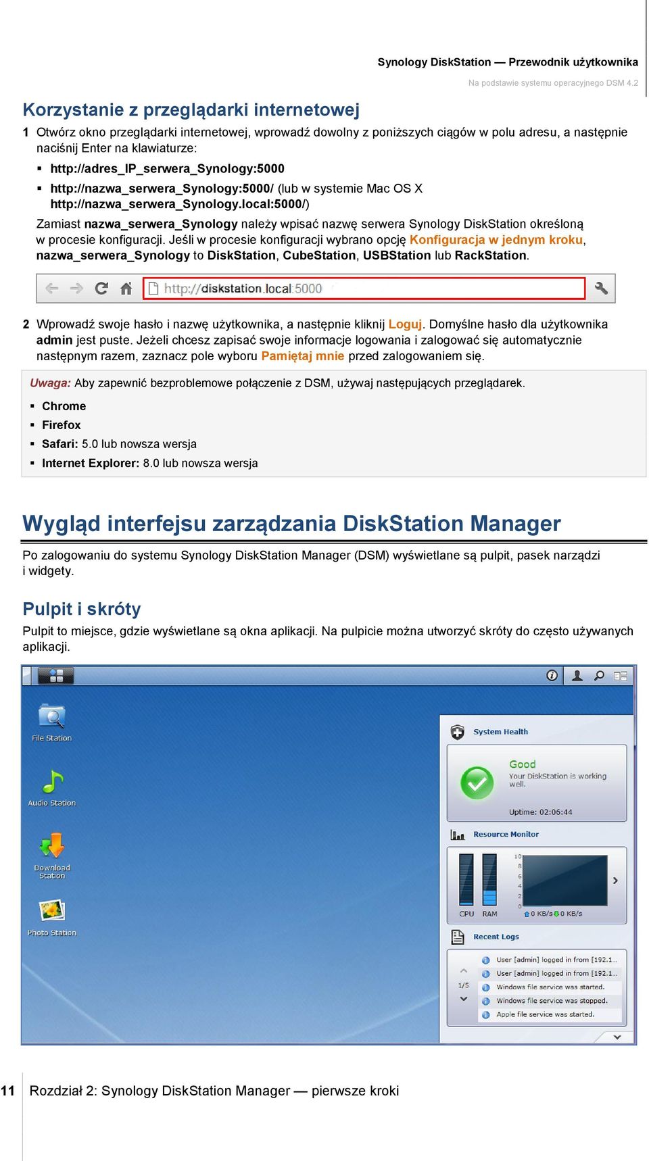Viewport: 649px width, 1161px height.
Task: Click the green Good status checkmark
Action: (x=477, y=783)
